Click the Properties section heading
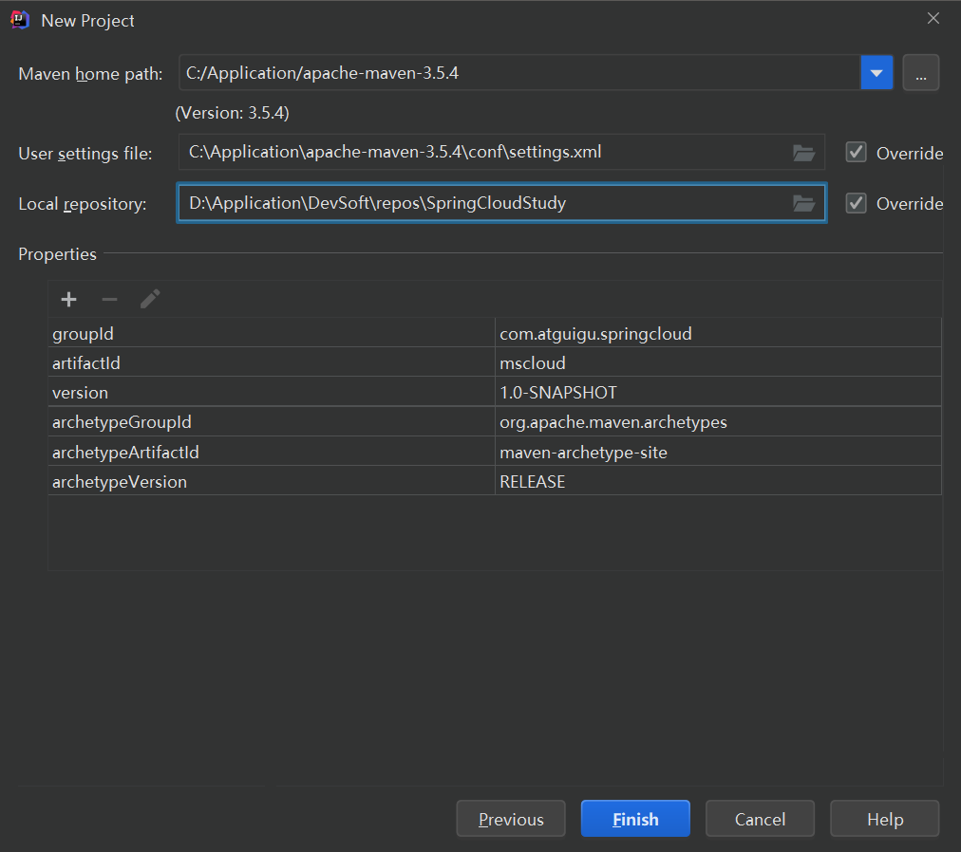Viewport: 961px width, 852px height. pos(57,254)
